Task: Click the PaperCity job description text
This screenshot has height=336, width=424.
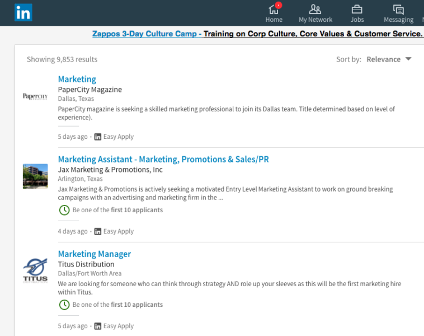Action: (x=227, y=113)
